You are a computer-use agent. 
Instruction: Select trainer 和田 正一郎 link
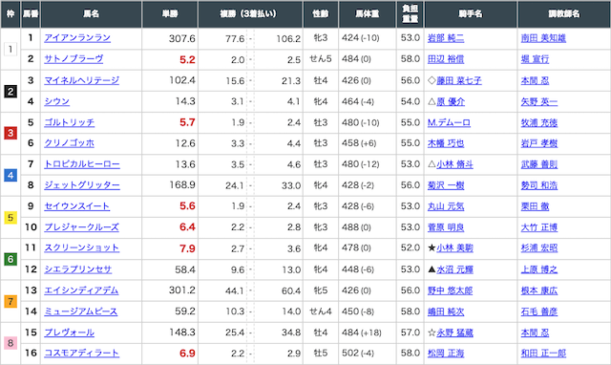[x=543, y=354]
